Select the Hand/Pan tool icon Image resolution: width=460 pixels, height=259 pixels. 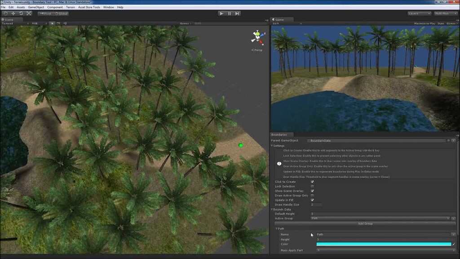(5, 13)
